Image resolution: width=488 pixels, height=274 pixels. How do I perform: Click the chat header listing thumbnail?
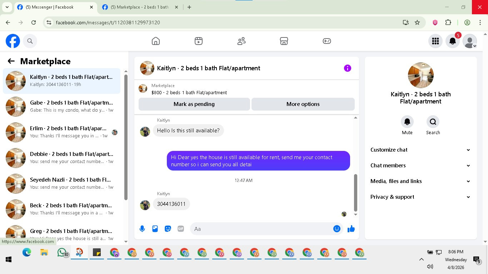147,68
